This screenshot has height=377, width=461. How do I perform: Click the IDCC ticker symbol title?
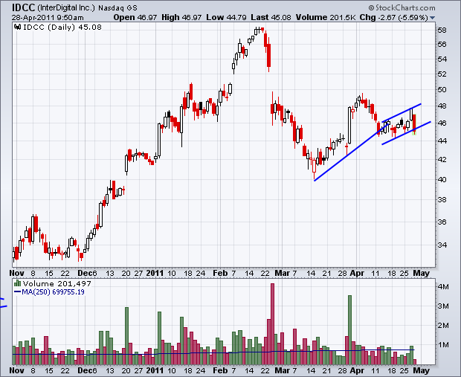(24, 7)
